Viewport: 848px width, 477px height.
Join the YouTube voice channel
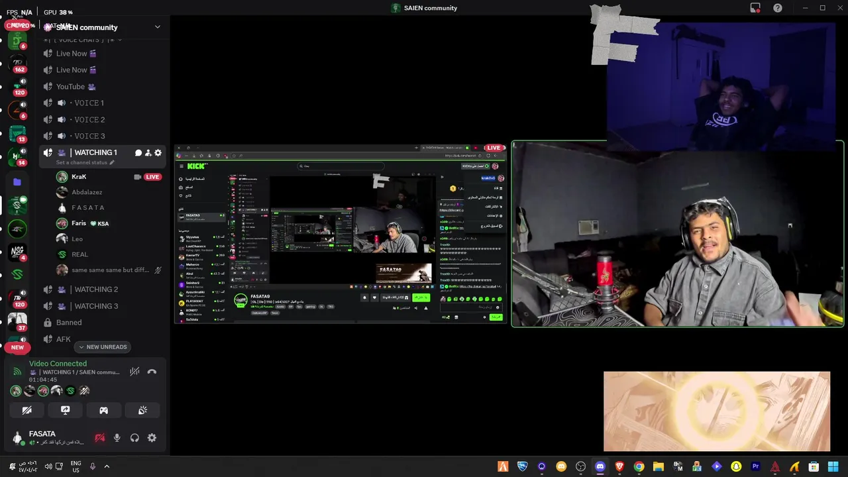(x=101, y=86)
